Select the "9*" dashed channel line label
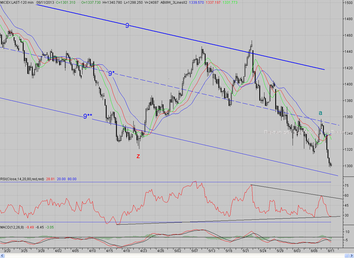 [111, 73]
